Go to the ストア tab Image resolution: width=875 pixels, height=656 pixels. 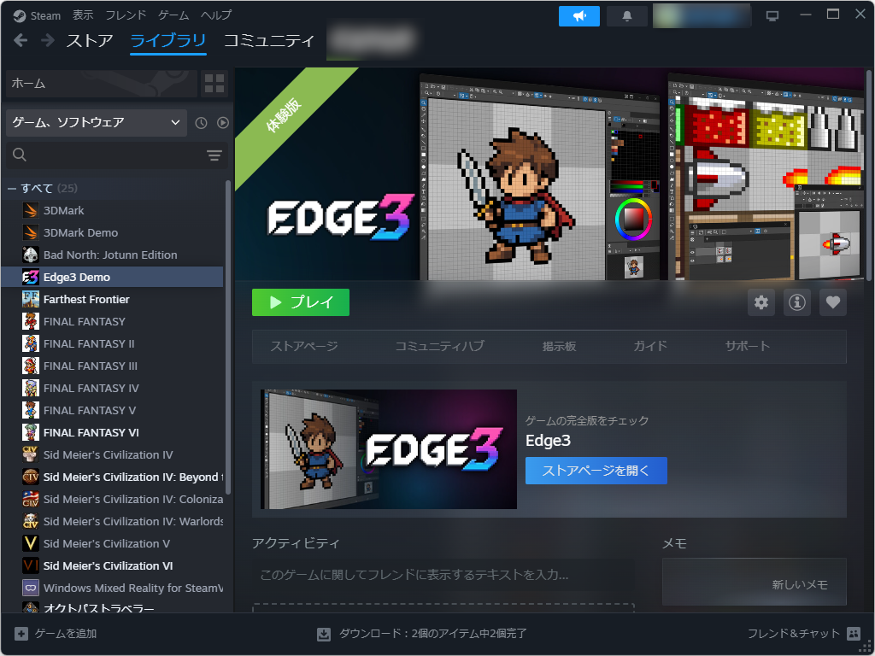coord(90,40)
